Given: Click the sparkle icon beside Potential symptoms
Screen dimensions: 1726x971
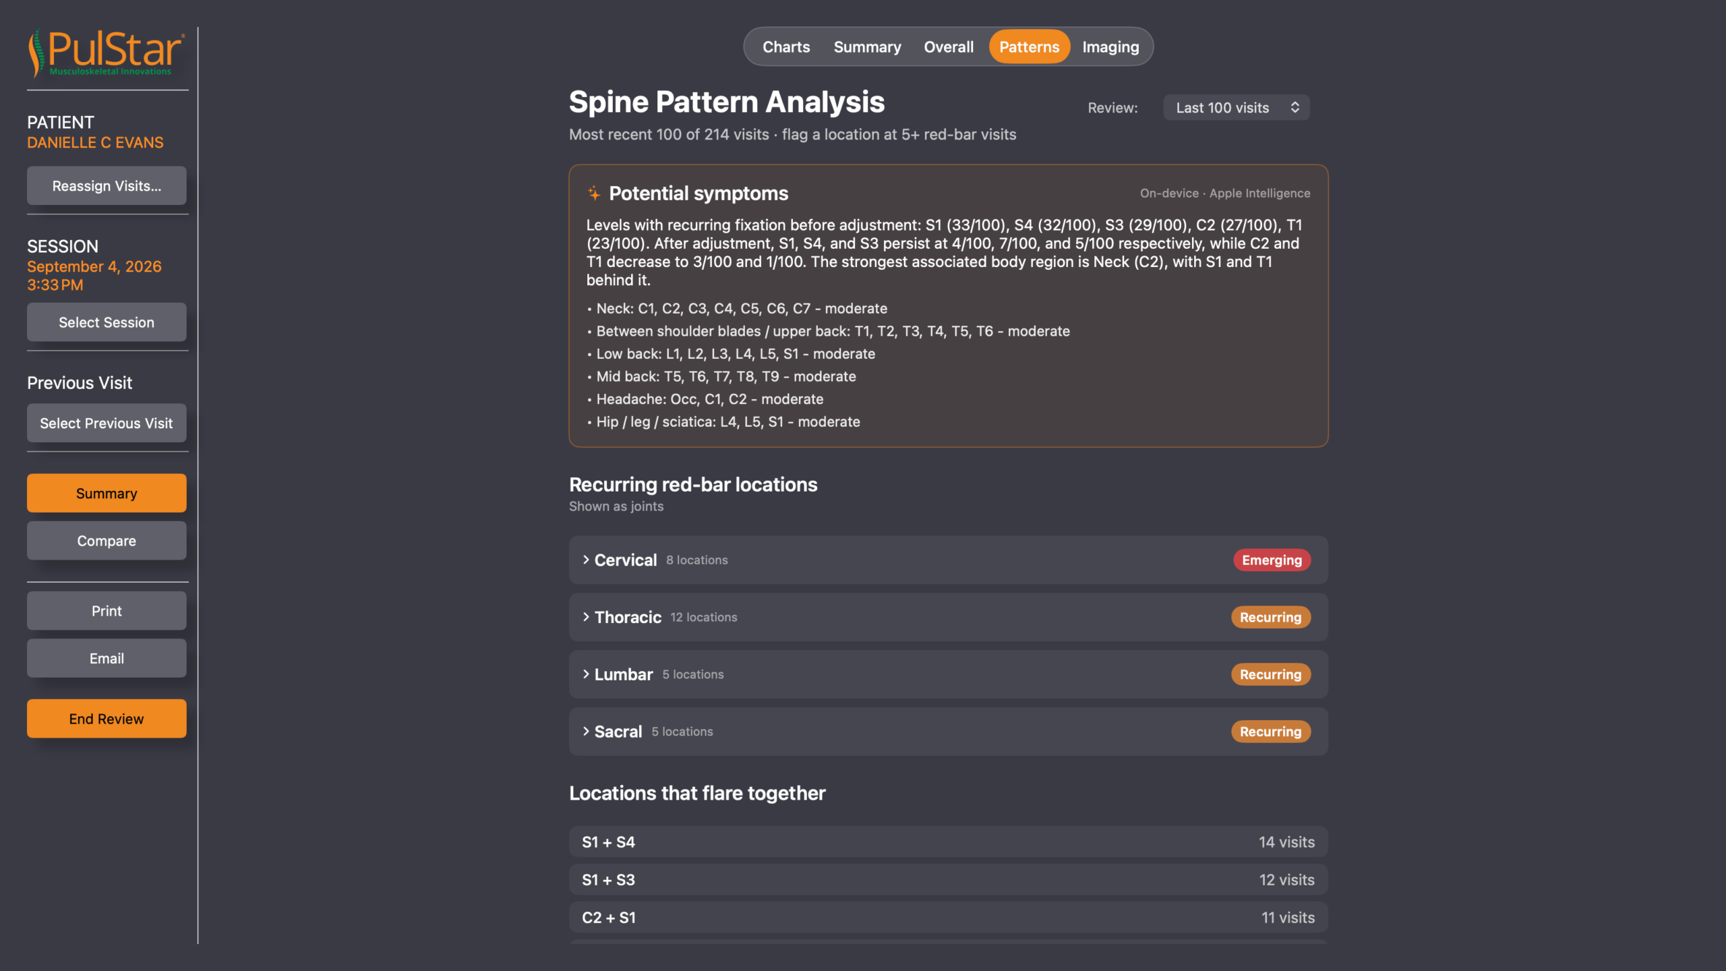Looking at the screenshot, I should click(594, 194).
